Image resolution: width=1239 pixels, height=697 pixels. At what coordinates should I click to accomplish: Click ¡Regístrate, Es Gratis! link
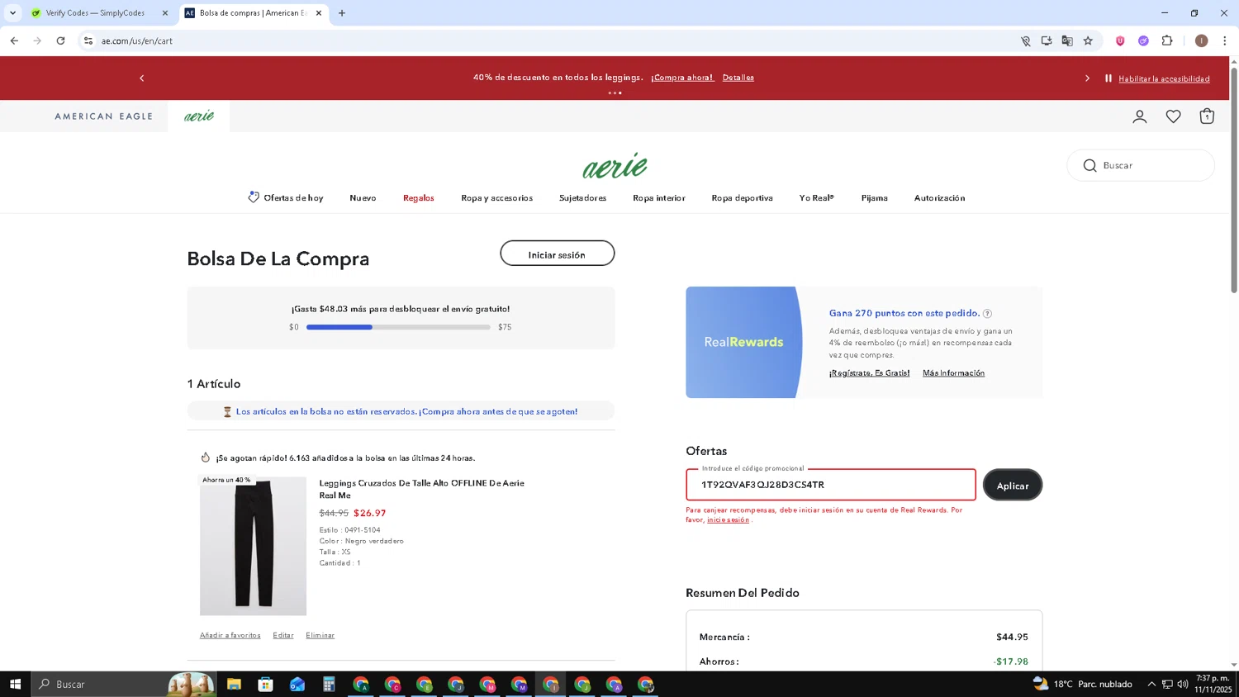click(869, 373)
